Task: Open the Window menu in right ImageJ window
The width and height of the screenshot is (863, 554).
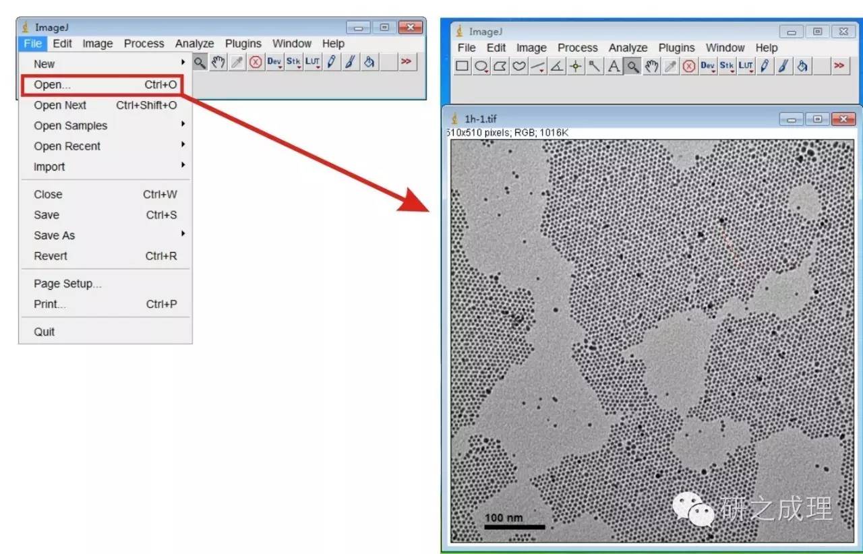Action: [x=725, y=48]
